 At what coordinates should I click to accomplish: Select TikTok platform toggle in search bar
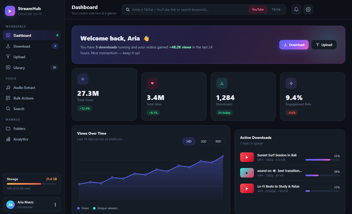(x=276, y=10)
